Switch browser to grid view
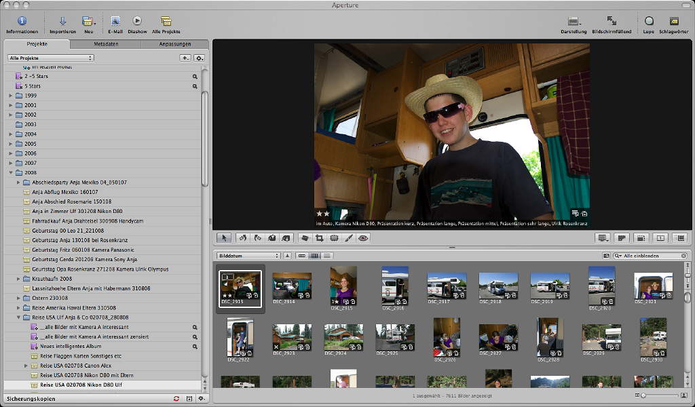This screenshot has height=407, width=695. pos(314,256)
